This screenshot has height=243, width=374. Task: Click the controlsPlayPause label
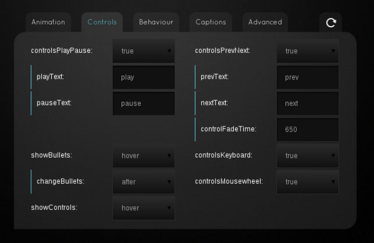click(x=62, y=50)
